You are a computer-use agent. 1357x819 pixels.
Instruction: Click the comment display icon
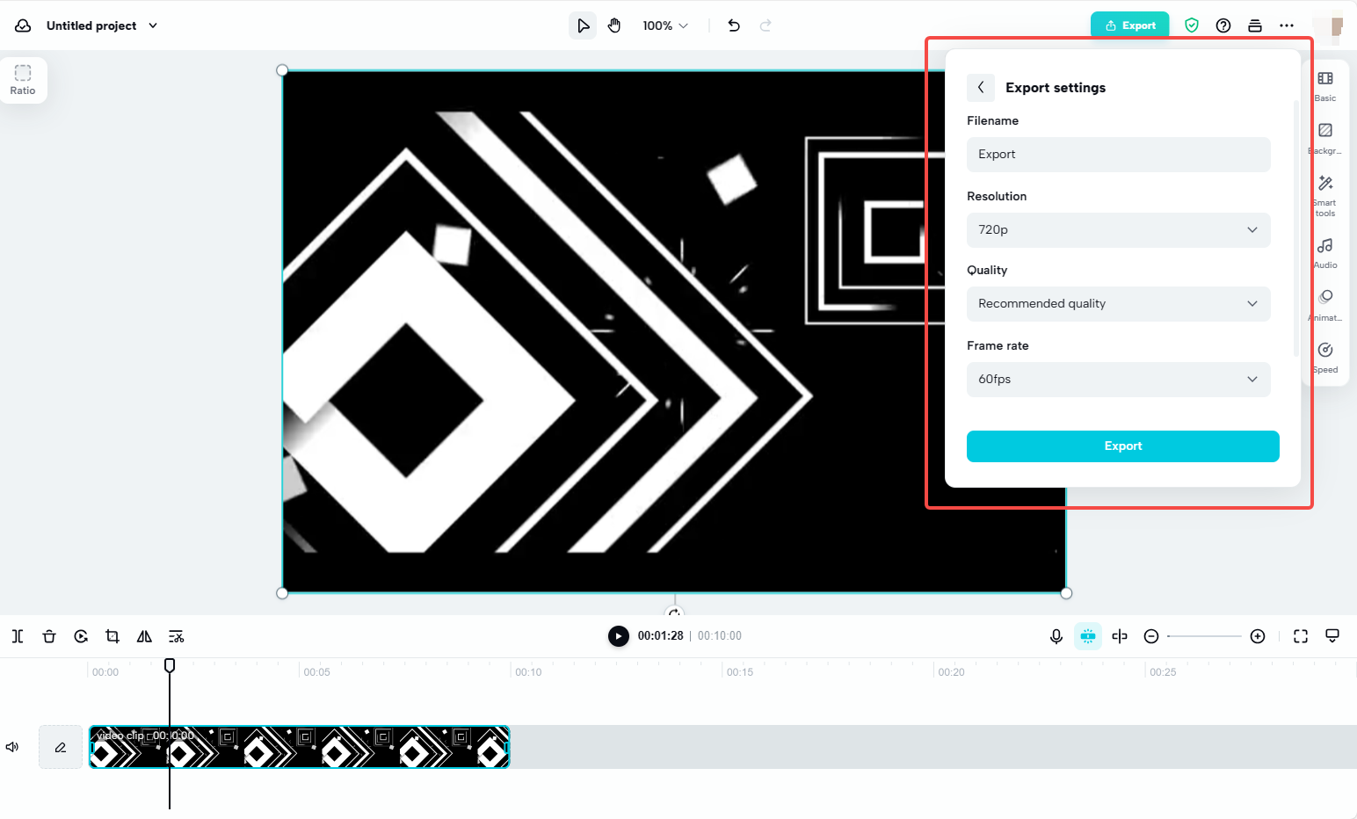(x=1332, y=636)
